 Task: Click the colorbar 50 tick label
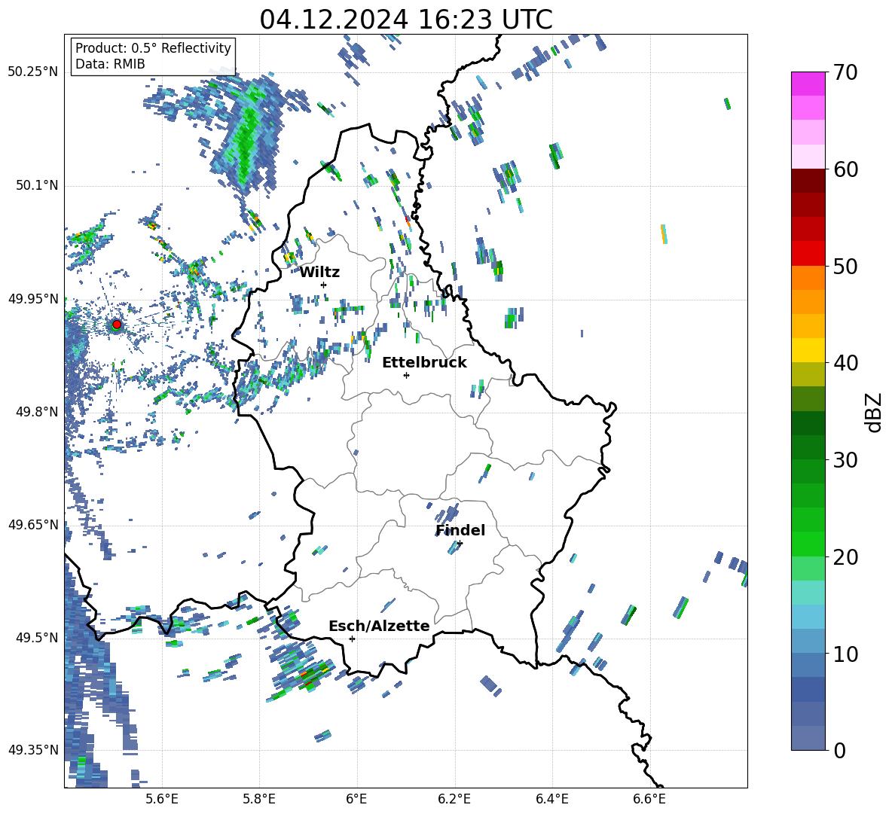(x=846, y=266)
